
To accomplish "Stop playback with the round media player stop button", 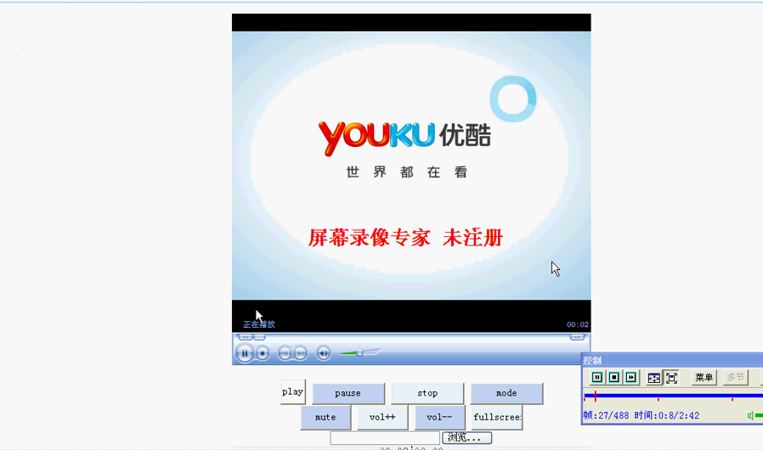I will click(263, 353).
